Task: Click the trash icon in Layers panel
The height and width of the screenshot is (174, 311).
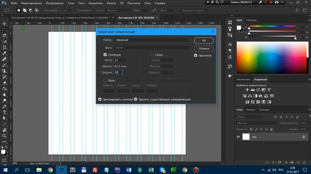Action: pyautogui.click(x=304, y=162)
